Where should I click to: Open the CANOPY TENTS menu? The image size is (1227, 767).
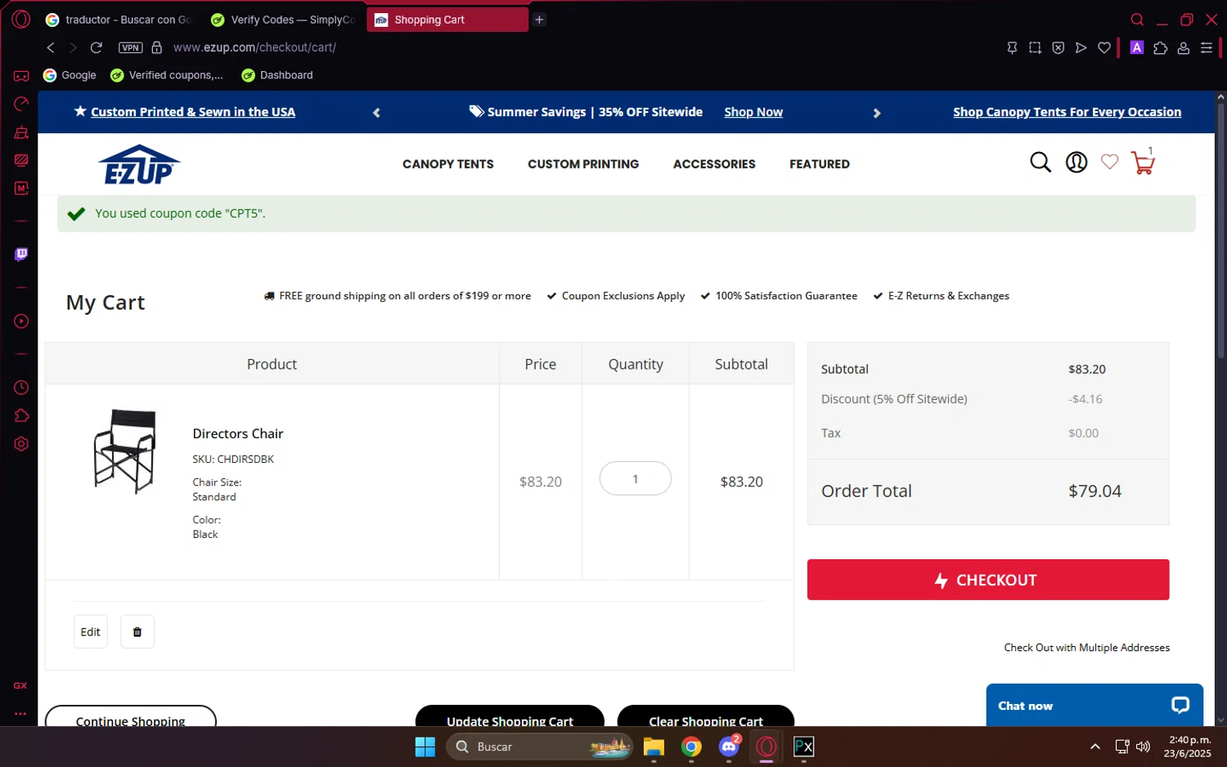tap(447, 164)
